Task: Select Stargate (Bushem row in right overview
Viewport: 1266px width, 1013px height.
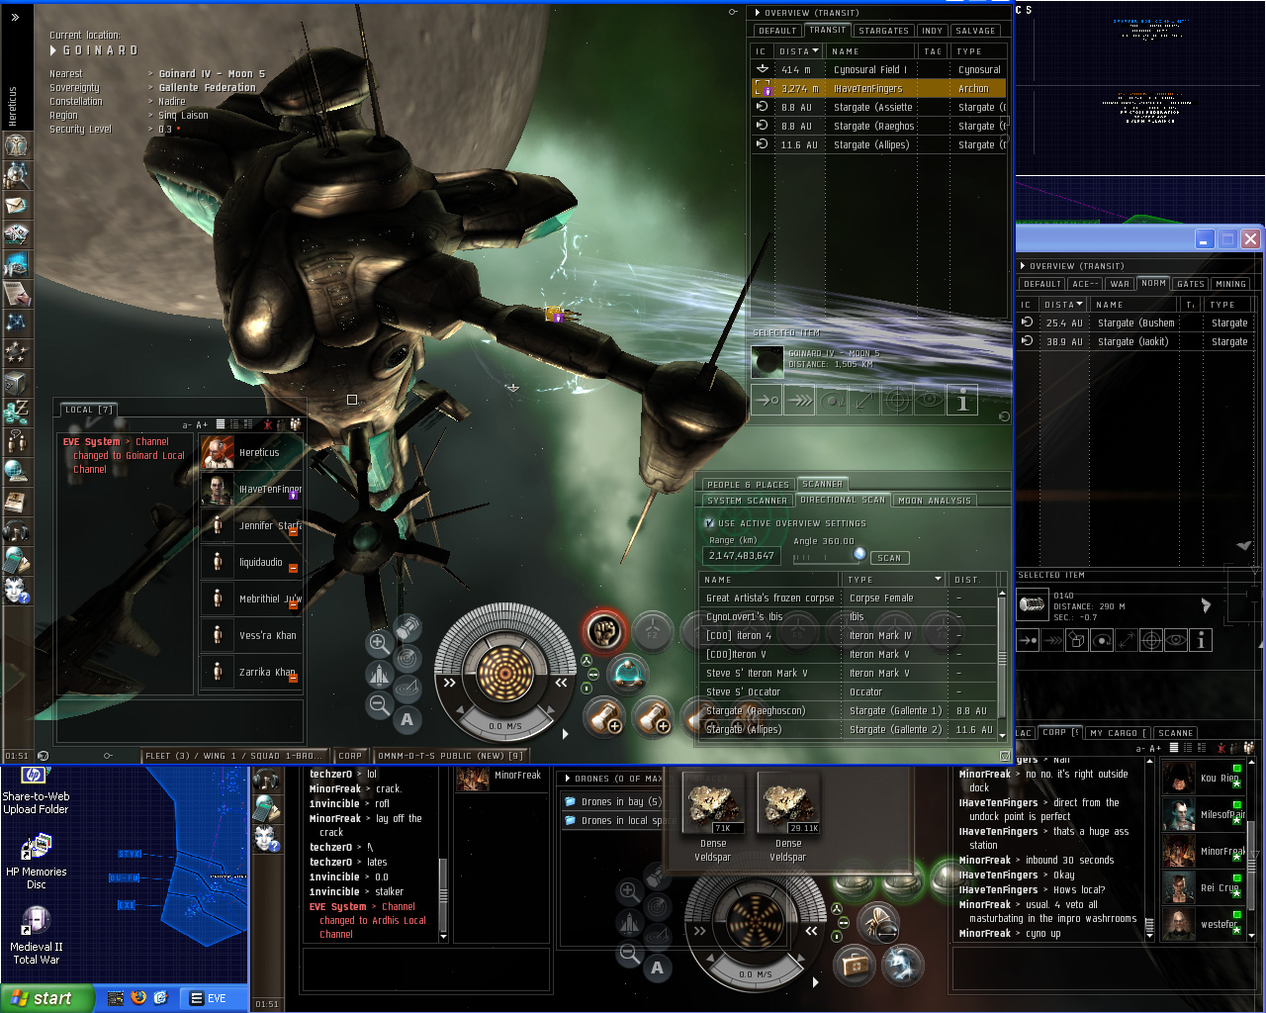Action: point(1137,322)
